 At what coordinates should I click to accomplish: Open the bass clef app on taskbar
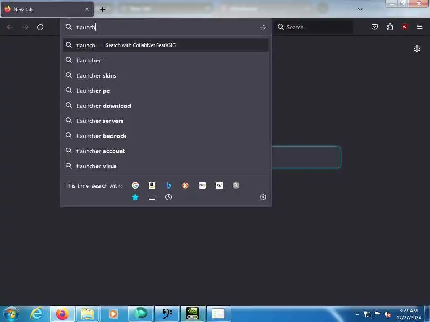[166, 314]
